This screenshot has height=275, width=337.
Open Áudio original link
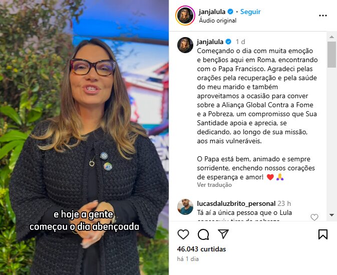(x=217, y=21)
